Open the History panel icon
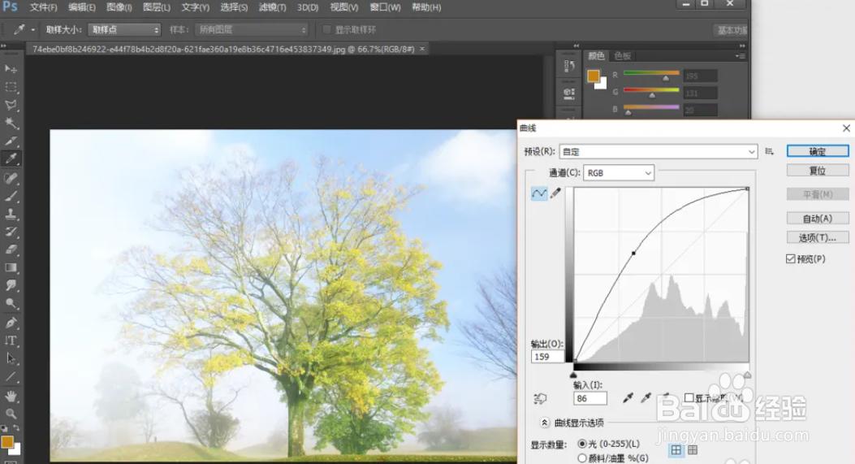Screen dimensions: 855x464 [x=569, y=66]
